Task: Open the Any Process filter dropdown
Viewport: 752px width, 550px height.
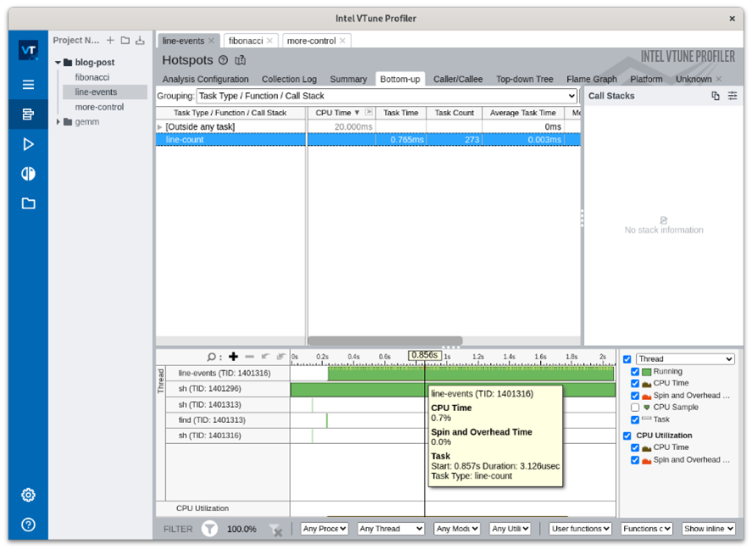Action: (324, 529)
